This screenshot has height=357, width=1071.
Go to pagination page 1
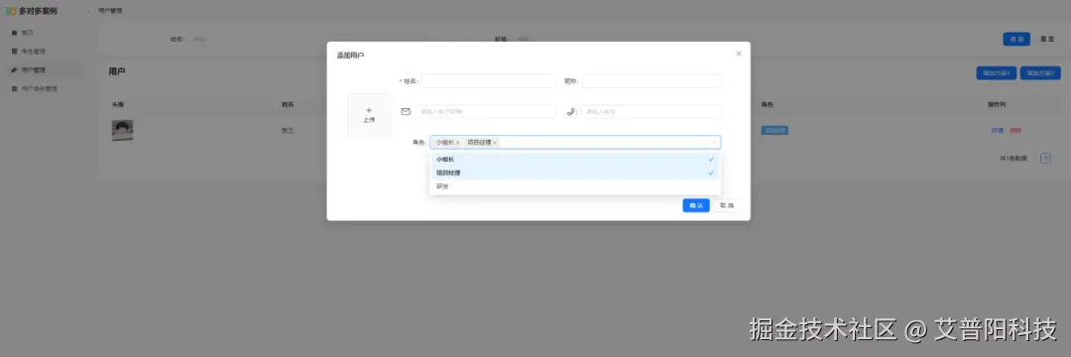pos(1045,159)
